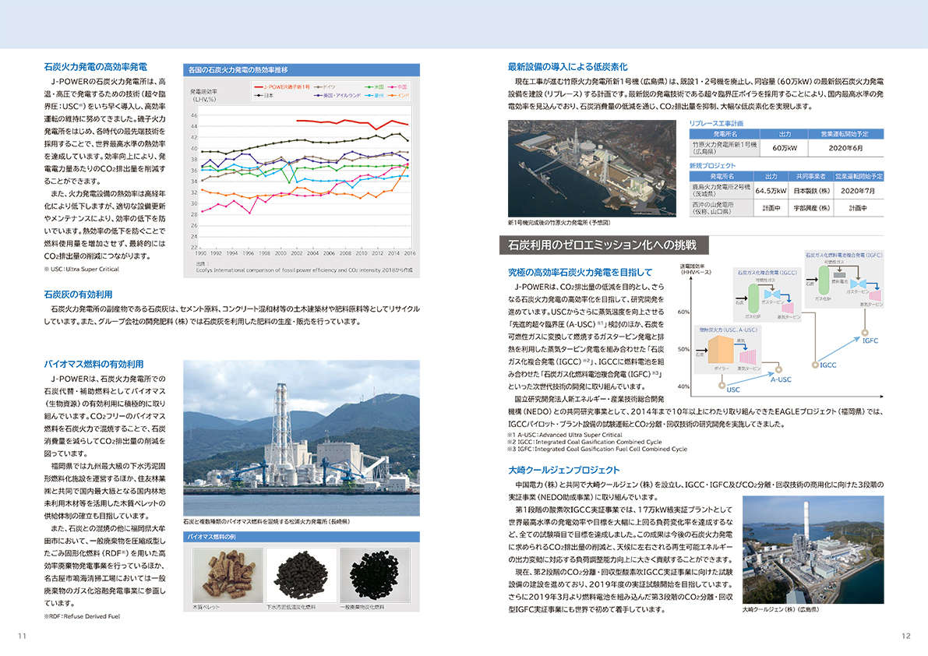Select the footnote ※RDF: Refuse Derived Fuel
The image size is (928, 656).
(82, 616)
